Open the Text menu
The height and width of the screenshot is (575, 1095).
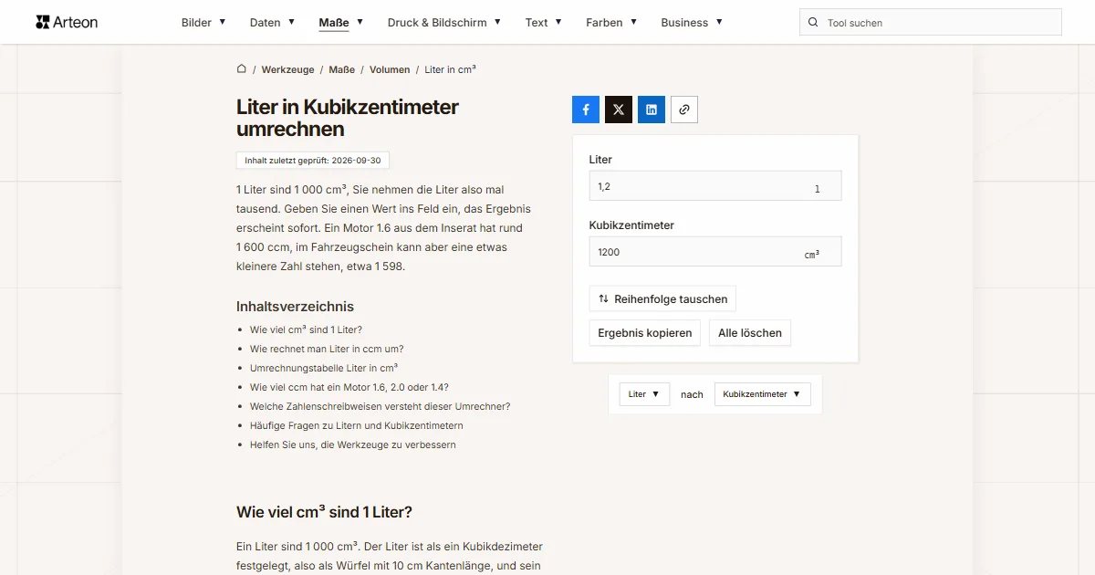click(544, 23)
